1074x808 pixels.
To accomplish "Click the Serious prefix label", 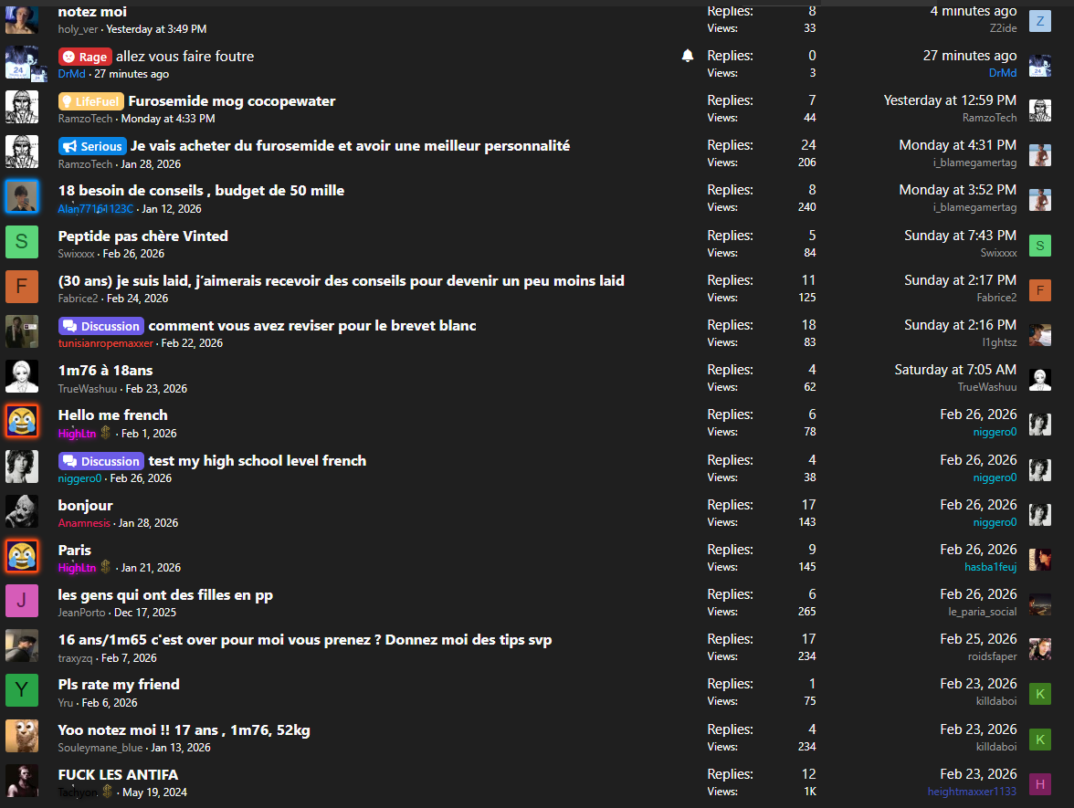I will pyautogui.click(x=92, y=146).
